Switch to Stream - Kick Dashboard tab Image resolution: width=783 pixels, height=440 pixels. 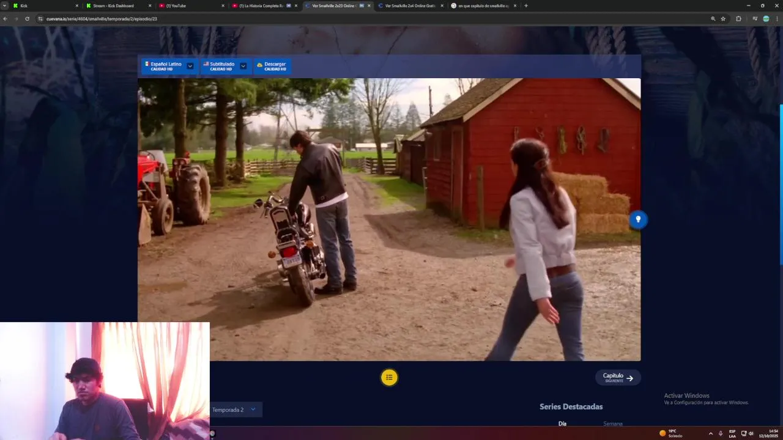coord(119,5)
